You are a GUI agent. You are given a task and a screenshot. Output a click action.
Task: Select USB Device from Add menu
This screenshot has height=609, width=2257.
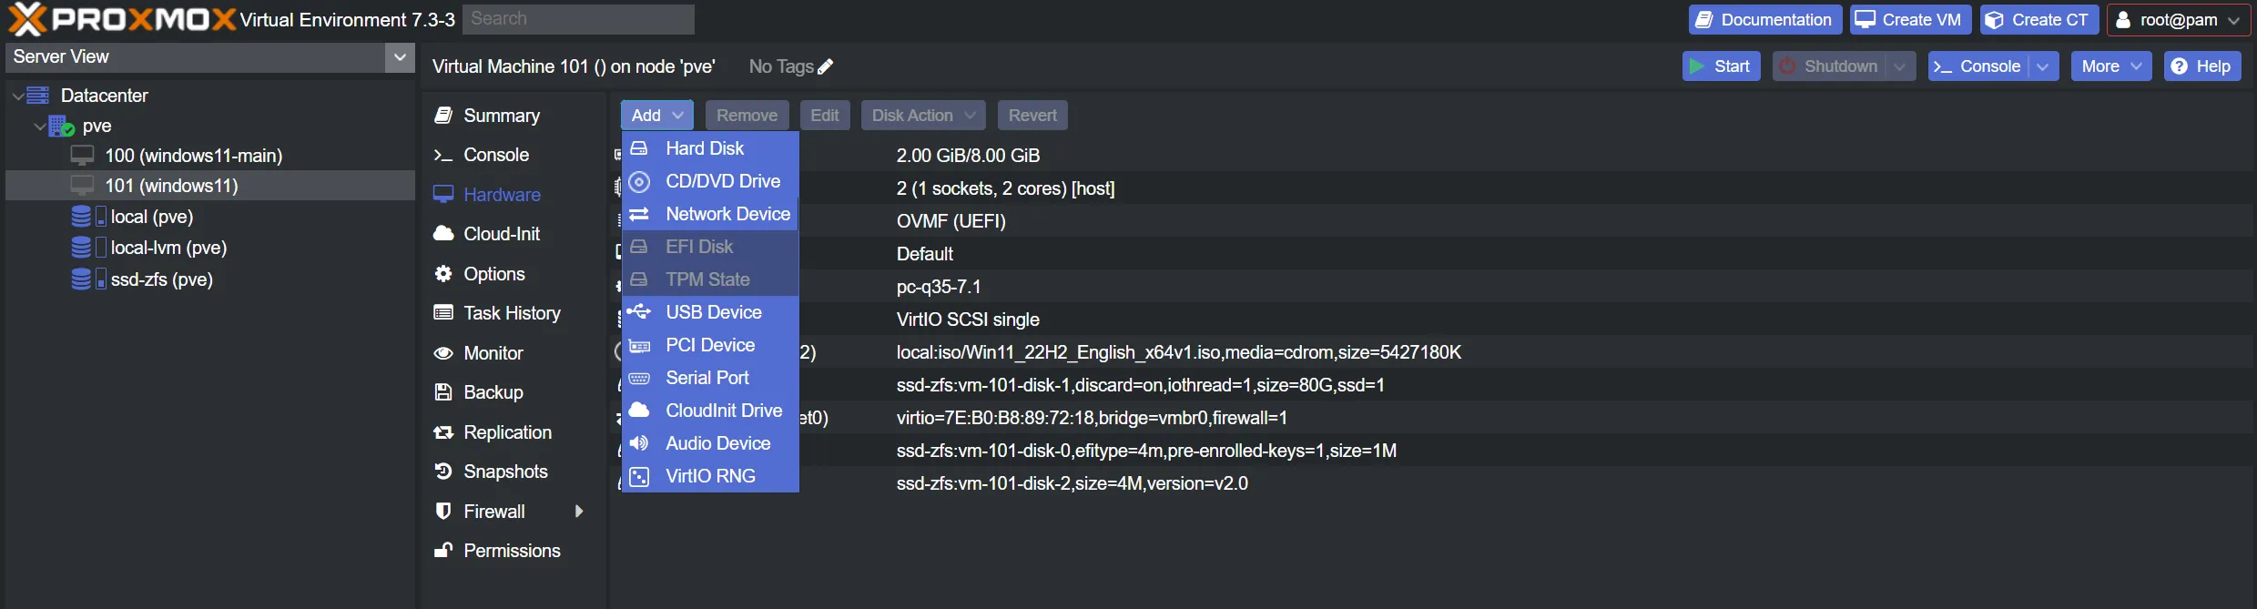(x=710, y=312)
